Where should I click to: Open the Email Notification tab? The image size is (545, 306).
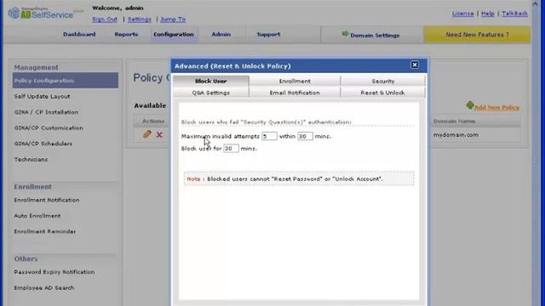point(295,93)
